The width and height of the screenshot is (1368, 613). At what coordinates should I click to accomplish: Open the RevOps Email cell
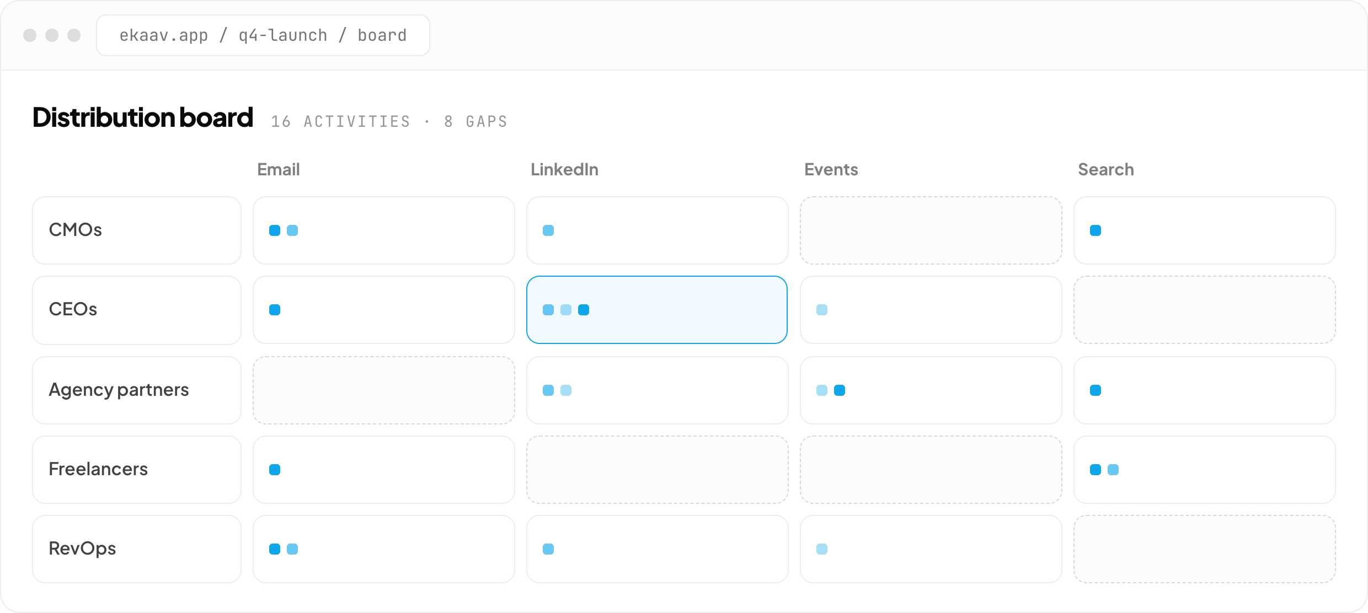(x=384, y=549)
